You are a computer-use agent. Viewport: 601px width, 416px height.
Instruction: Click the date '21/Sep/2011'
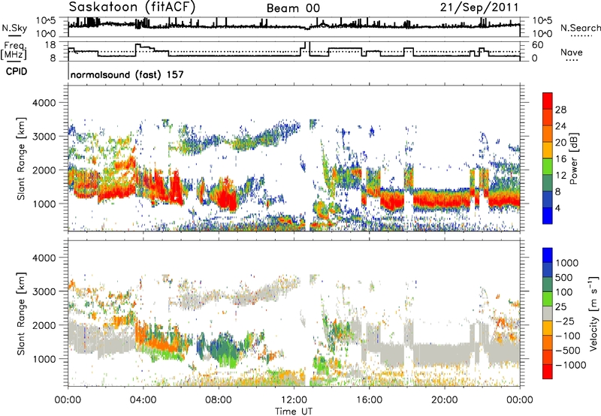[x=479, y=8]
